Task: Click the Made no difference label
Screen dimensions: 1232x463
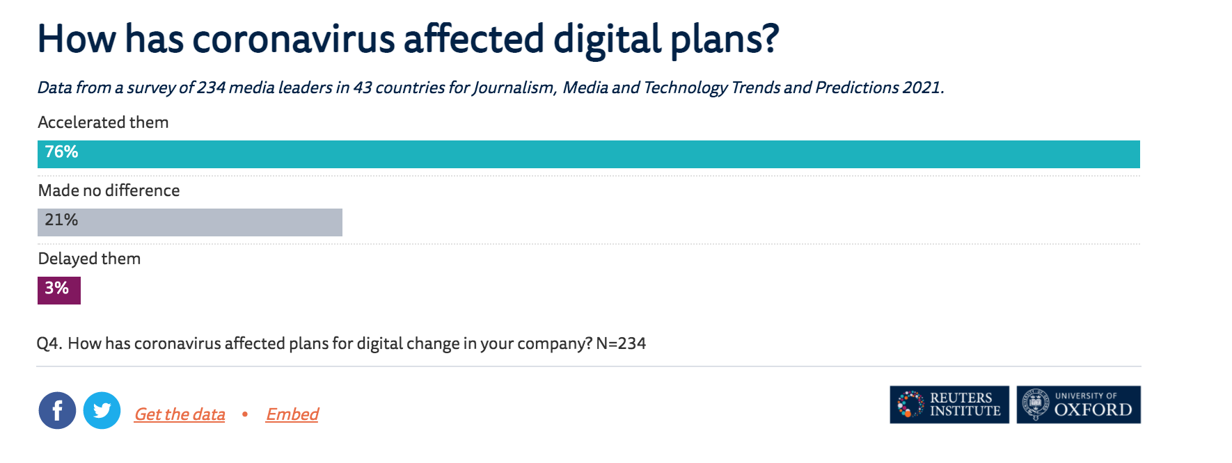Action: click(x=109, y=190)
